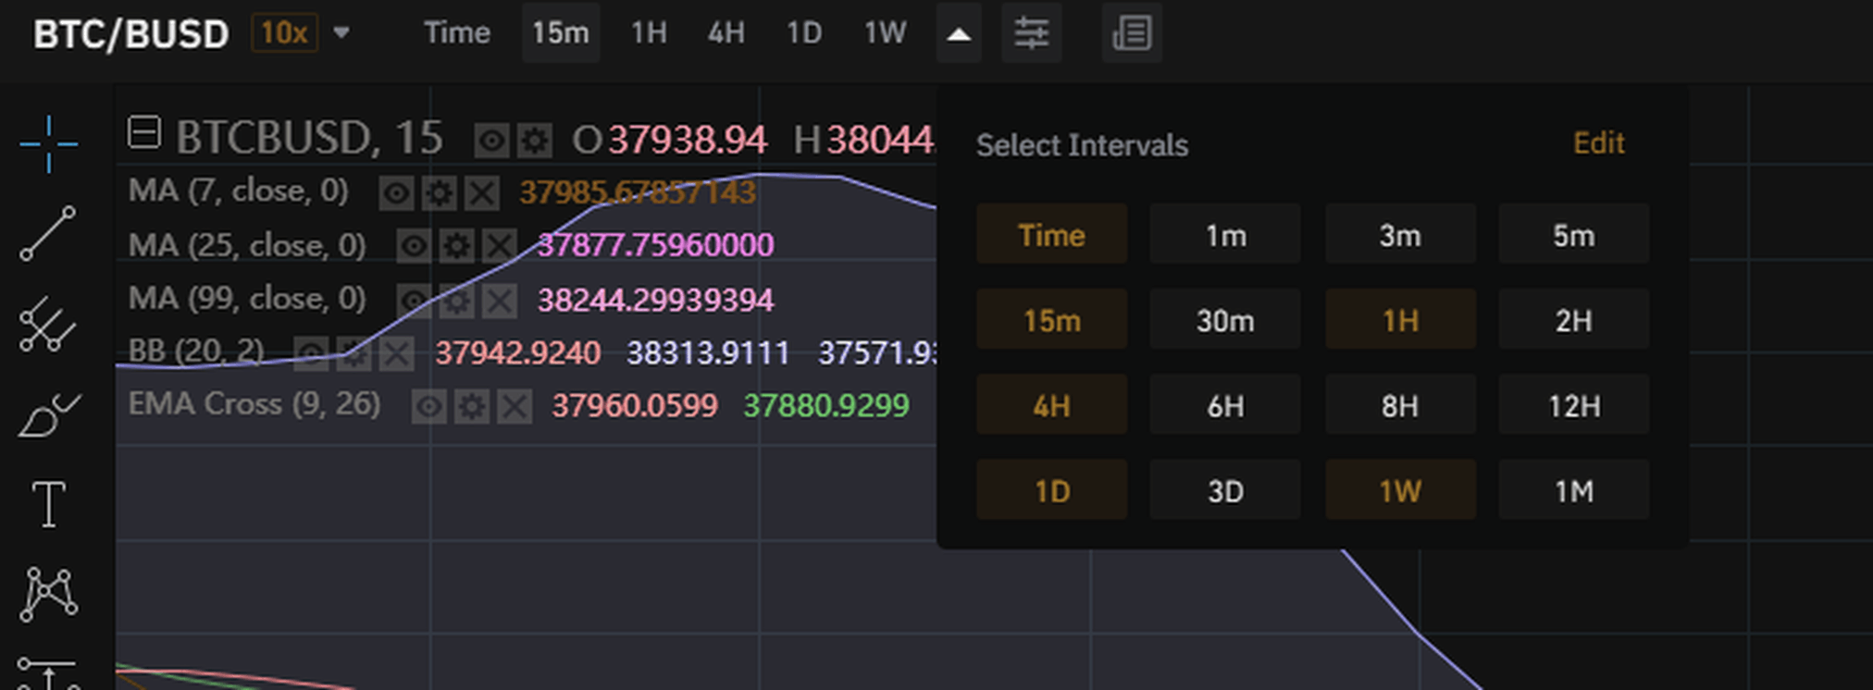The width and height of the screenshot is (1873, 690).
Task: Choose 4H in Select Intervals panel
Action: (1052, 405)
